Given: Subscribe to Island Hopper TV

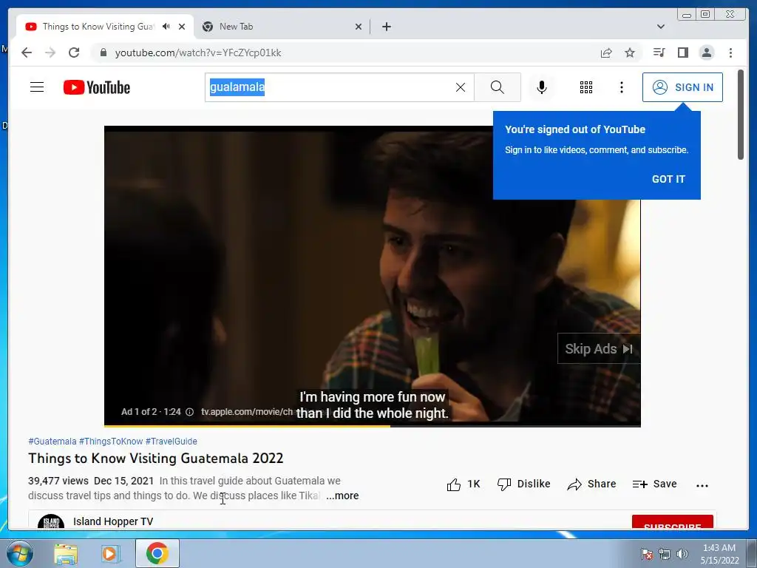Looking at the screenshot, I should tap(673, 523).
